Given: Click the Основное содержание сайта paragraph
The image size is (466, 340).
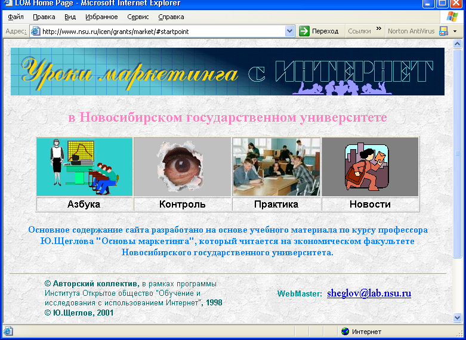Looking at the screenshot, I should [228, 242].
